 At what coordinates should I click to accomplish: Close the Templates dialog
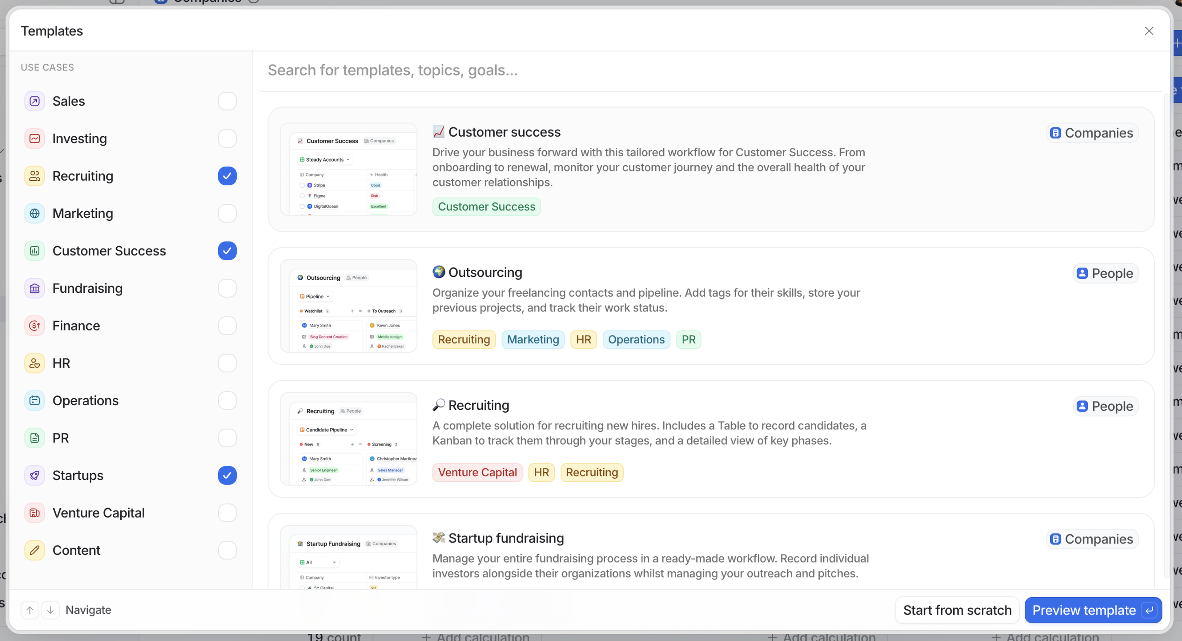pyautogui.click(x=1148, y=31)
